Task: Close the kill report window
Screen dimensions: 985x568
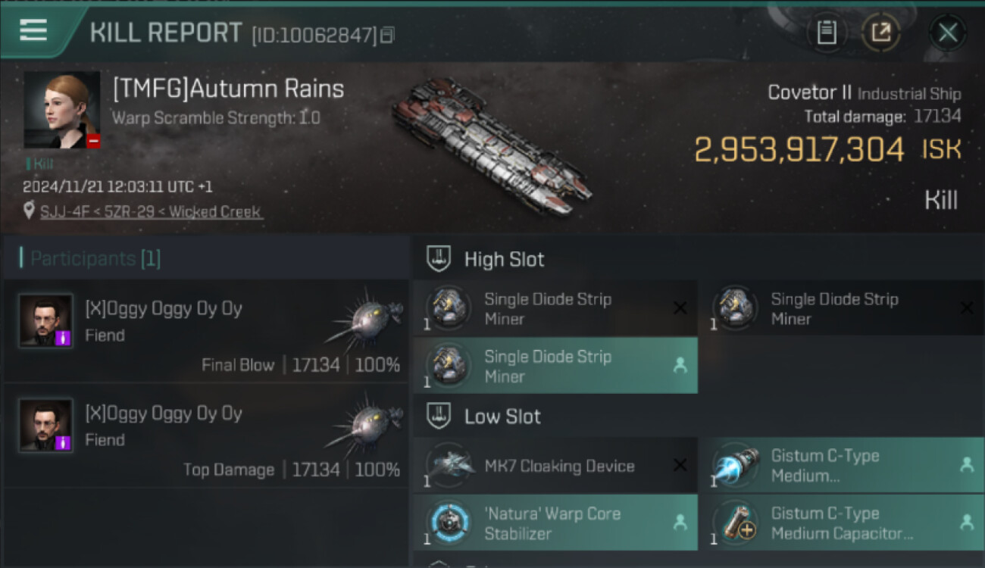Action: (947, 33)
